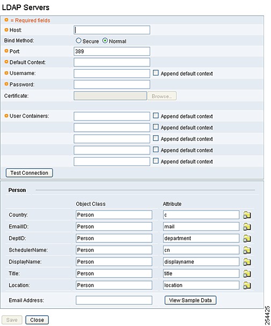Focus the fourth User Containers field

112,150
